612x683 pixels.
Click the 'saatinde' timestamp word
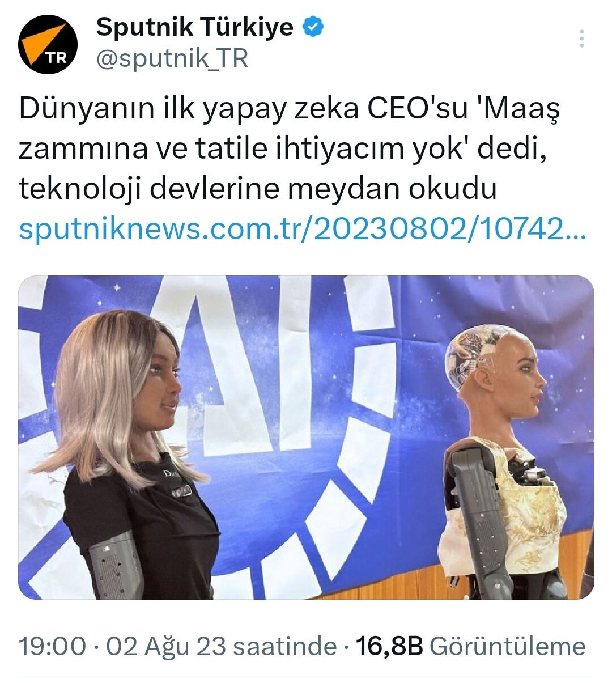pyautogui.click(x=285, y=646)
